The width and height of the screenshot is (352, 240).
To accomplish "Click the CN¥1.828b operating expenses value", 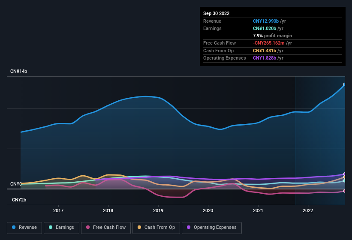I will click(x=265, y=58).
